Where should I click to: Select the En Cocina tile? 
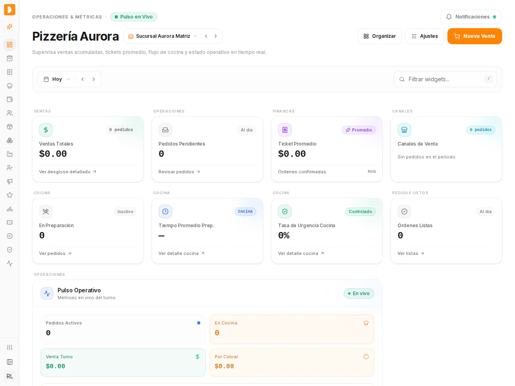[x=292, y=329]
